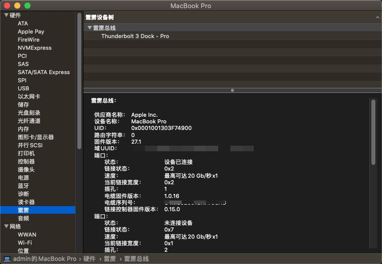Click the UID value 0x0001001303F74900
Image resolution: width=382 pixels, height=264 pixels.
[161, 128]
